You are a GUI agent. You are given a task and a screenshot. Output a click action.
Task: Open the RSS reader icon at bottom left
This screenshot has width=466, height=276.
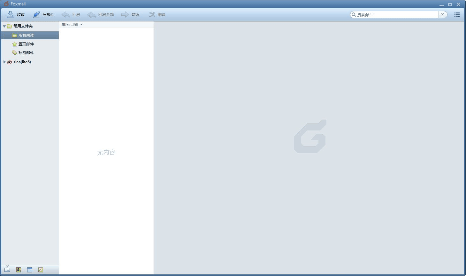41,270
